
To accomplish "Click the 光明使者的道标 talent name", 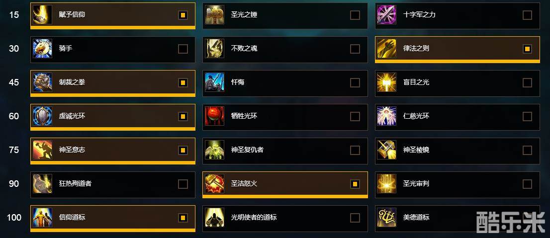I will 254,217.
